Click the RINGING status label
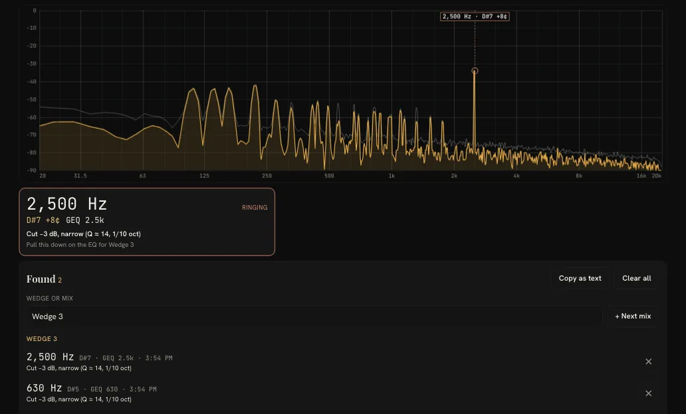 (x=255, y=208)
